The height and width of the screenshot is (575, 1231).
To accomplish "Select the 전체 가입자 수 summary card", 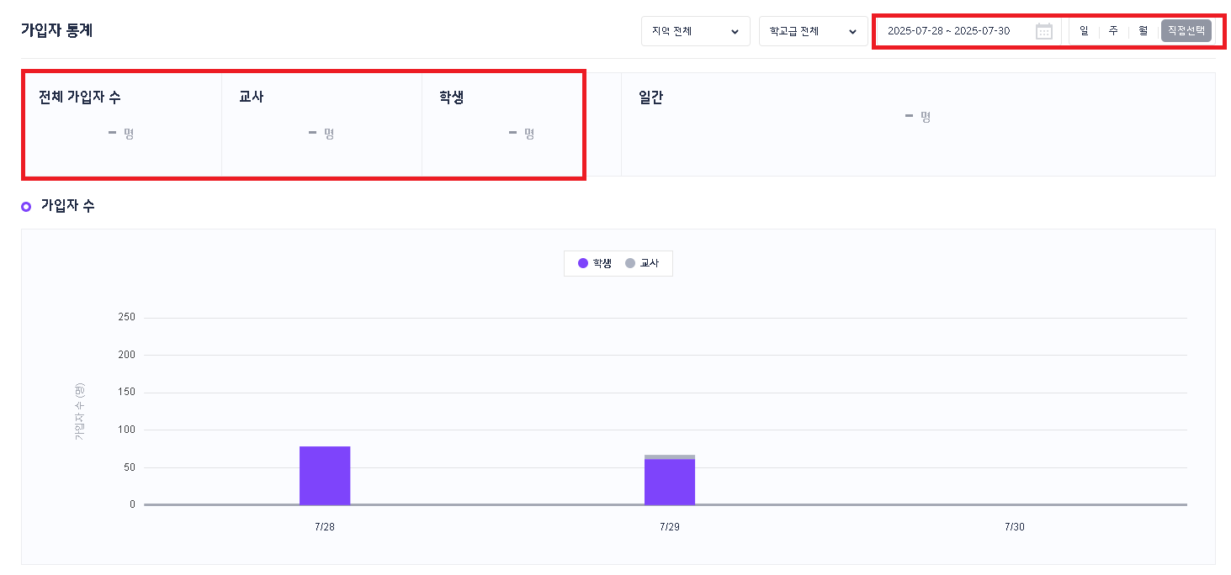I will point(122,124).
